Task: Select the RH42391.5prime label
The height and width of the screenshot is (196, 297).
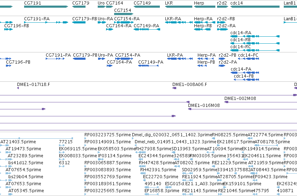Action: pos(158,170)
